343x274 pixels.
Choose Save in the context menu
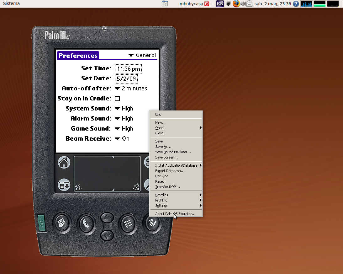pyautogui.click(x=176, y=141)
